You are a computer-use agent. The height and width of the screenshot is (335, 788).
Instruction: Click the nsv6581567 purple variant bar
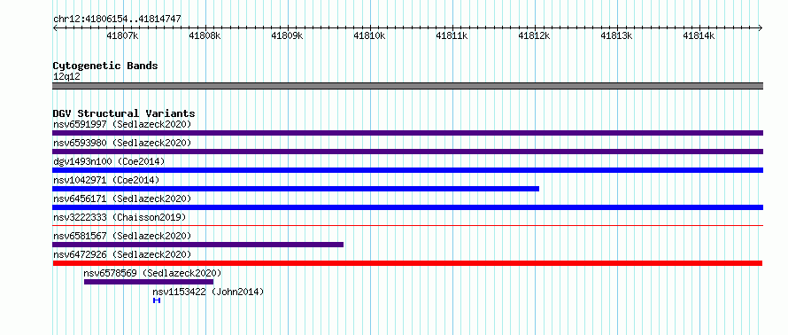coord(198,245)
